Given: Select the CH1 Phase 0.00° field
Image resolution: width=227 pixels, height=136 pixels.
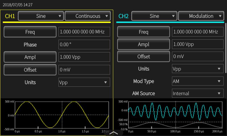Looking at the screenshot, I should click(x=84, y=44).
